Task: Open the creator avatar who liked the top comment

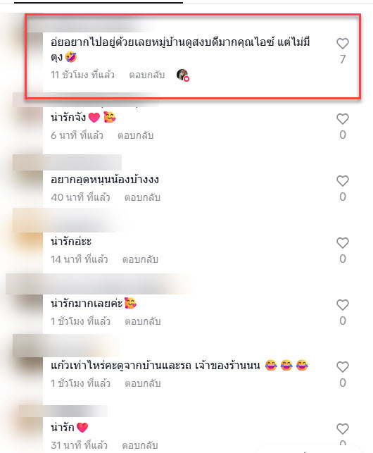Action: (x=182, y=75)
